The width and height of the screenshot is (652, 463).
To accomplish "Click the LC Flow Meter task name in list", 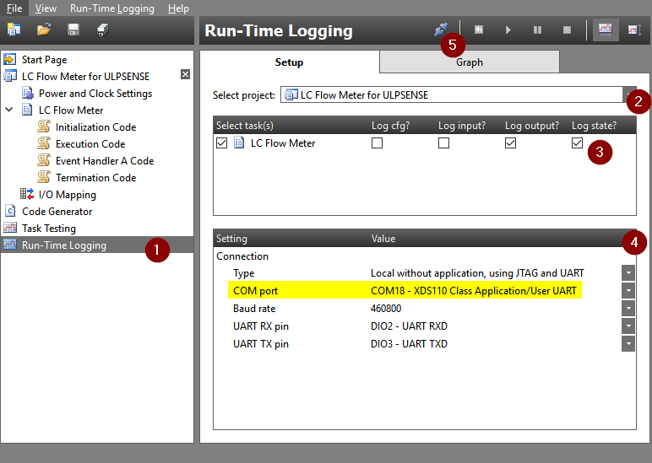I will (x=283, y=143).
